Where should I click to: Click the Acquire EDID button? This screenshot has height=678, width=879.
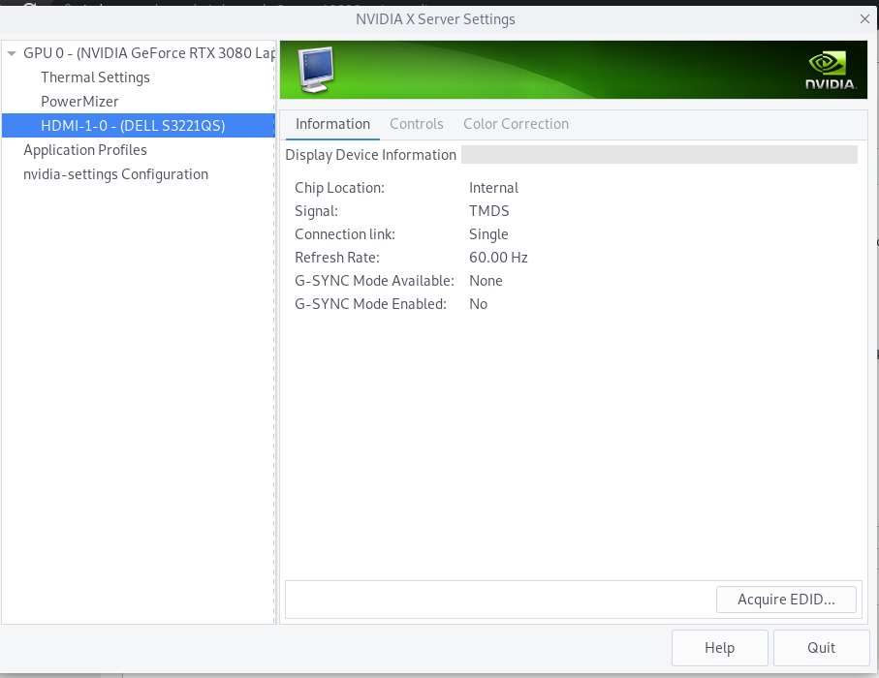786,600
